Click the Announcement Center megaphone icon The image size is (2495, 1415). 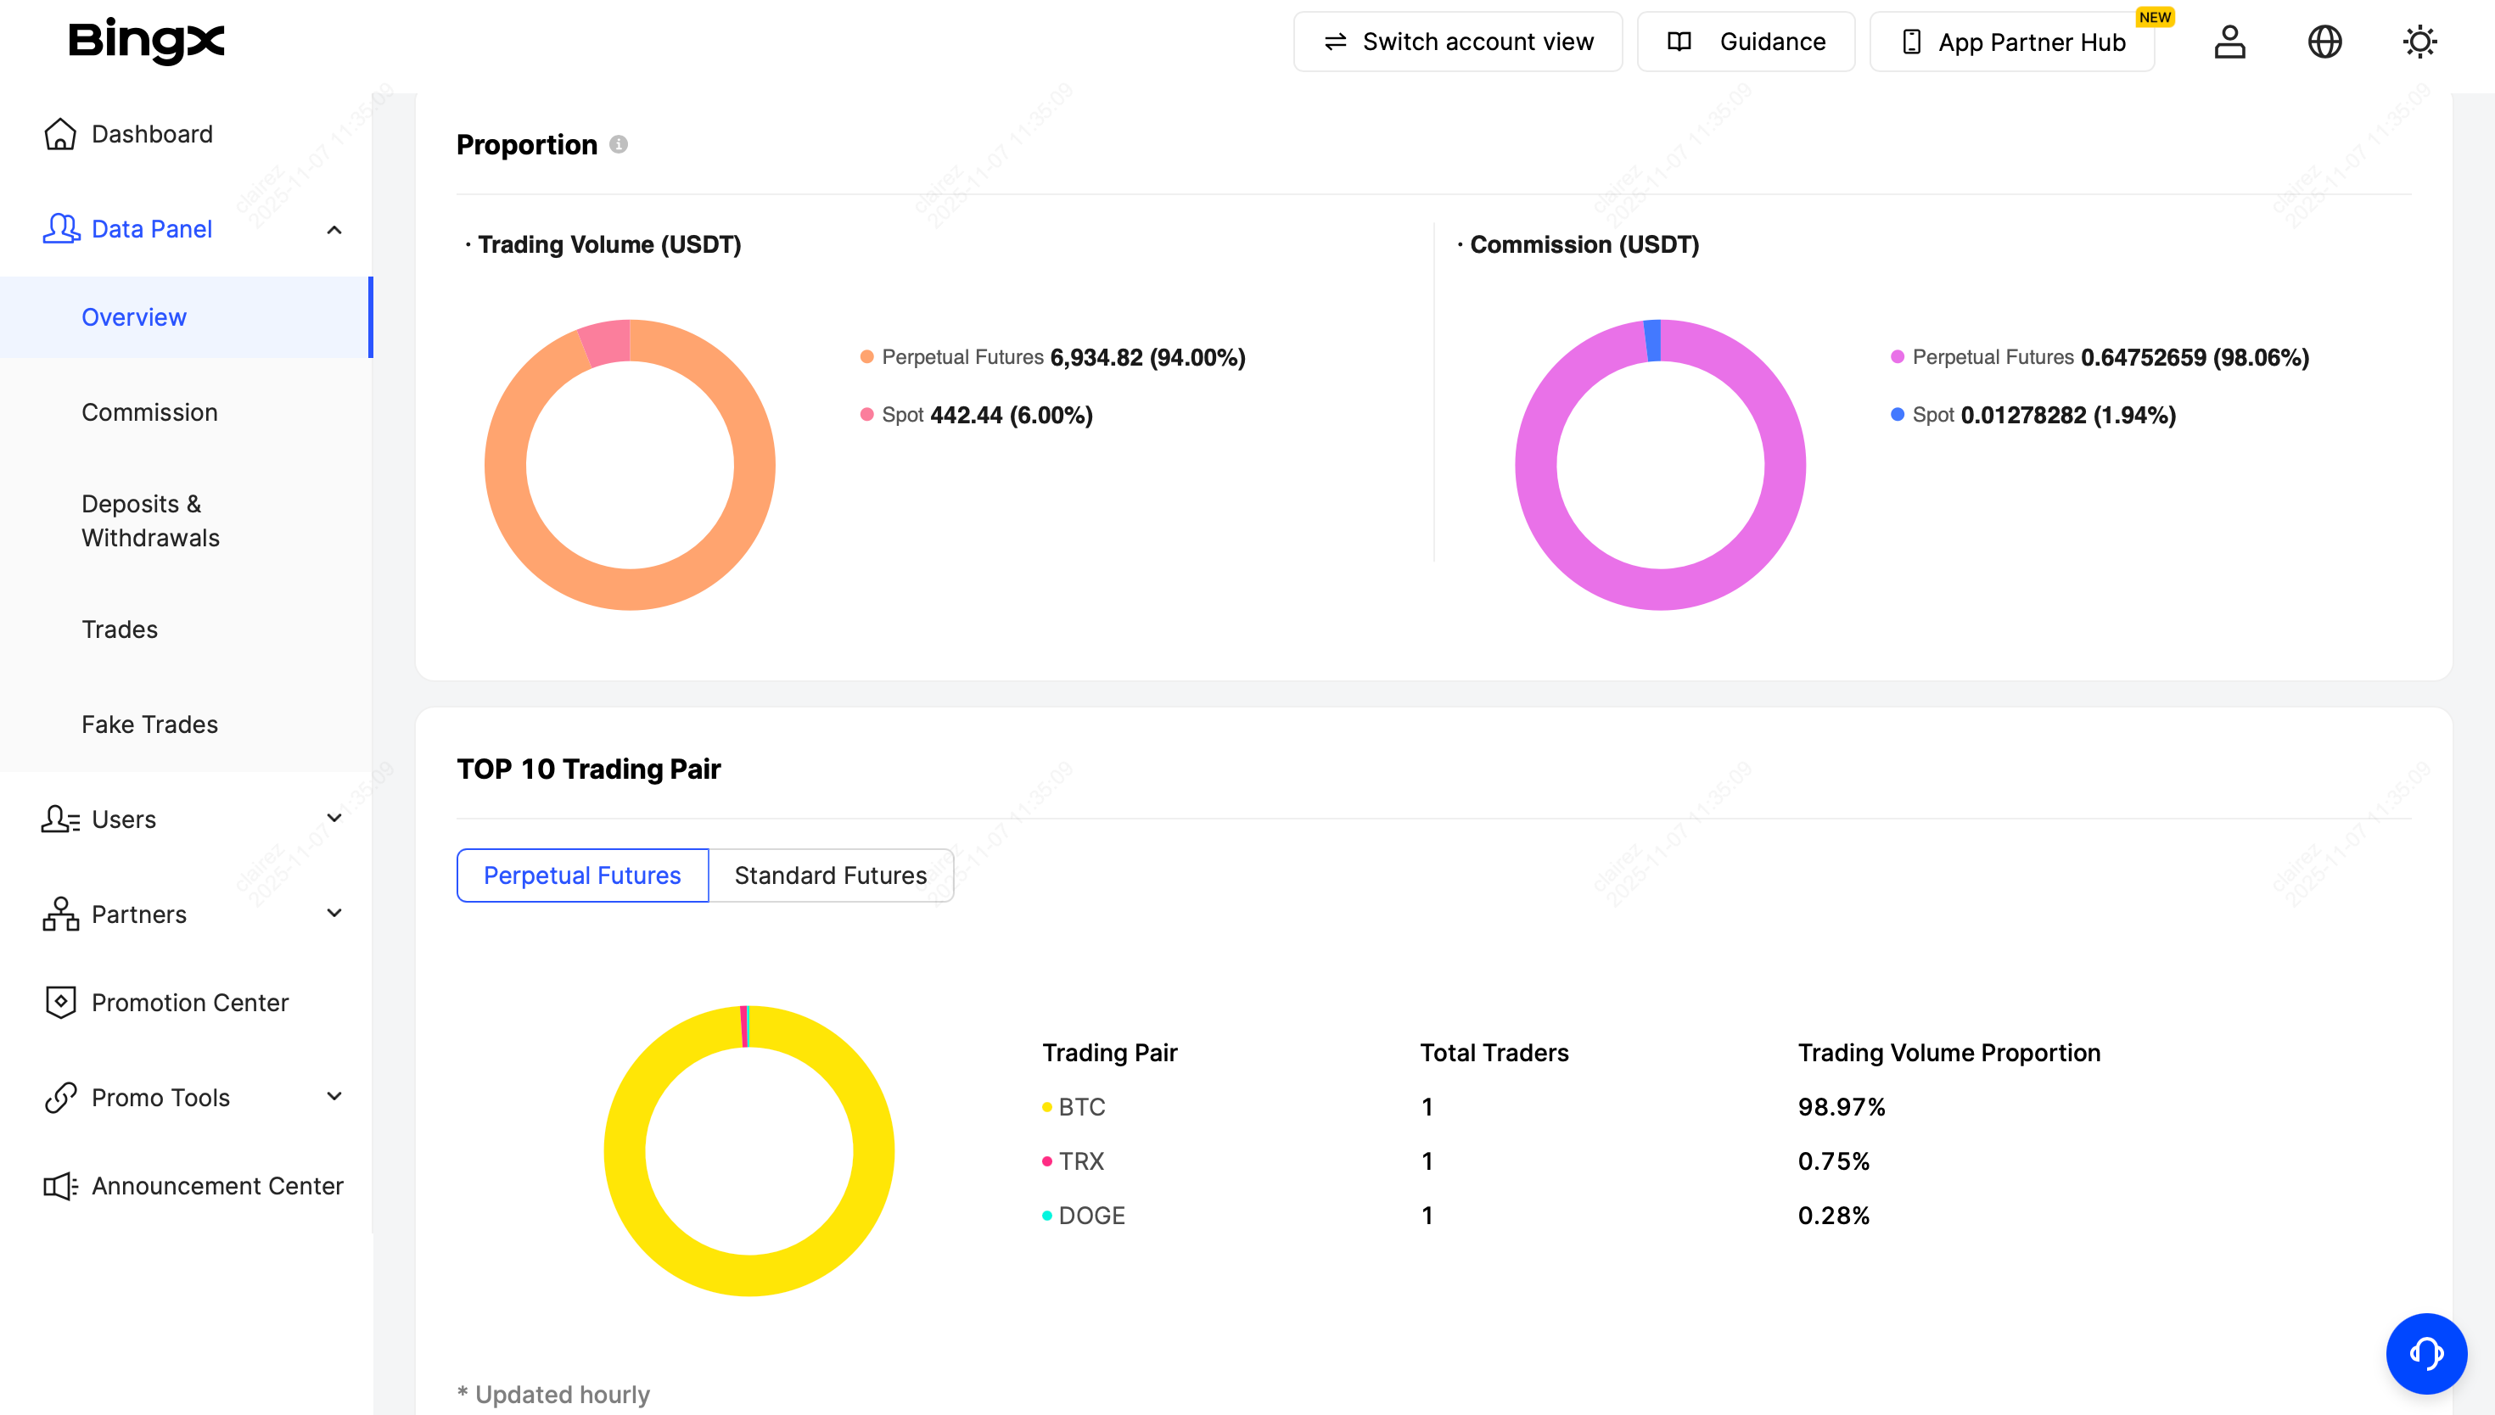60,1186
